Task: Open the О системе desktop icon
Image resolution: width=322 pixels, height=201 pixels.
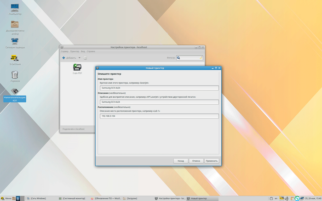Action: [15, 58]
